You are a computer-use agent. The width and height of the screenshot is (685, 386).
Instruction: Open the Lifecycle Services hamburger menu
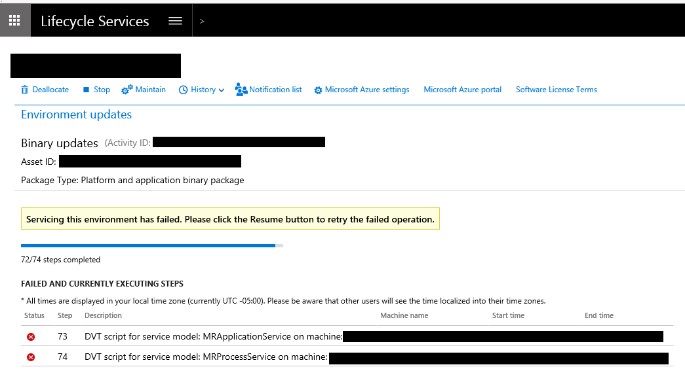click(x=175, y=21)
